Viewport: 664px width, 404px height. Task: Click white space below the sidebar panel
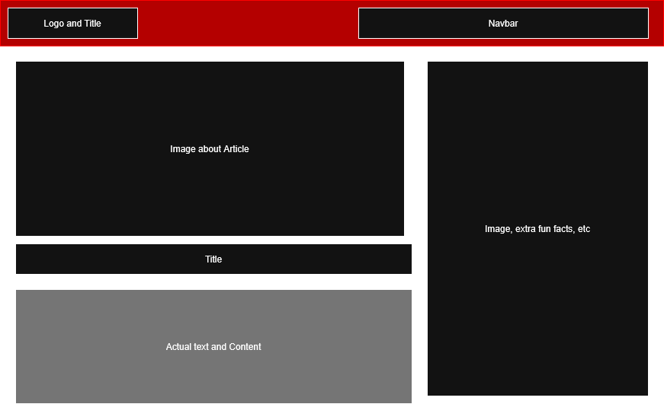(537, 399)
